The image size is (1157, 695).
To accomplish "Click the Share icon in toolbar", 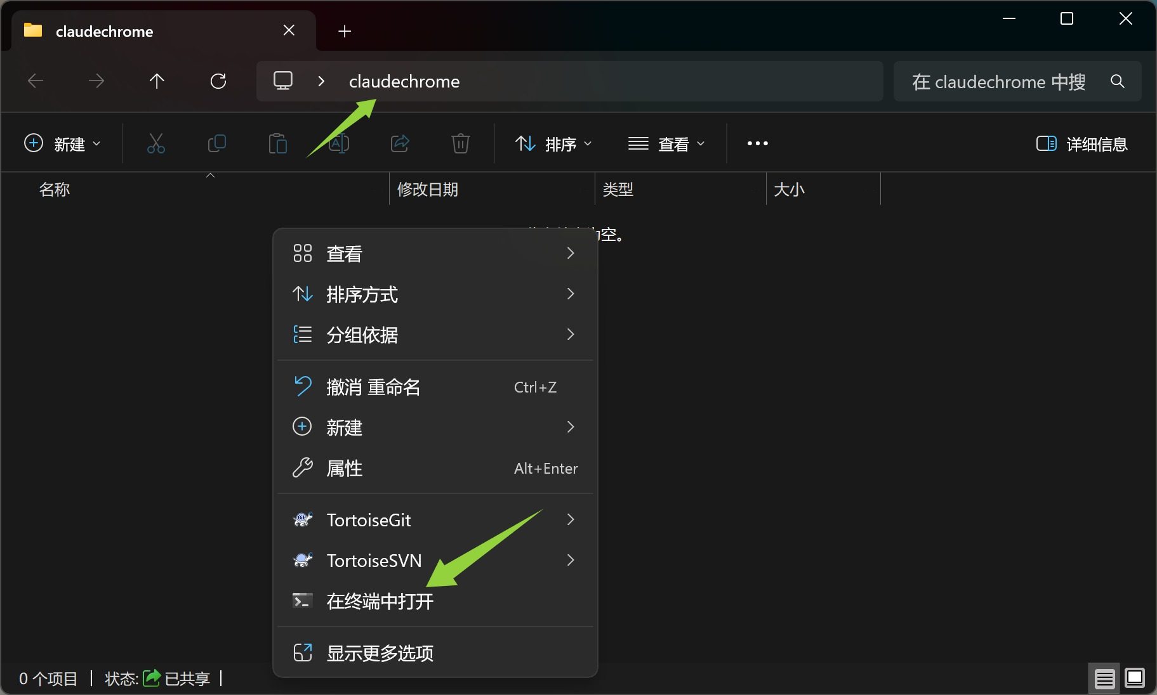I will 400,144.
